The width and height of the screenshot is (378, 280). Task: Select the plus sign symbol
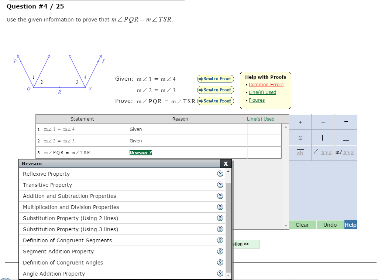pos(300,122)
